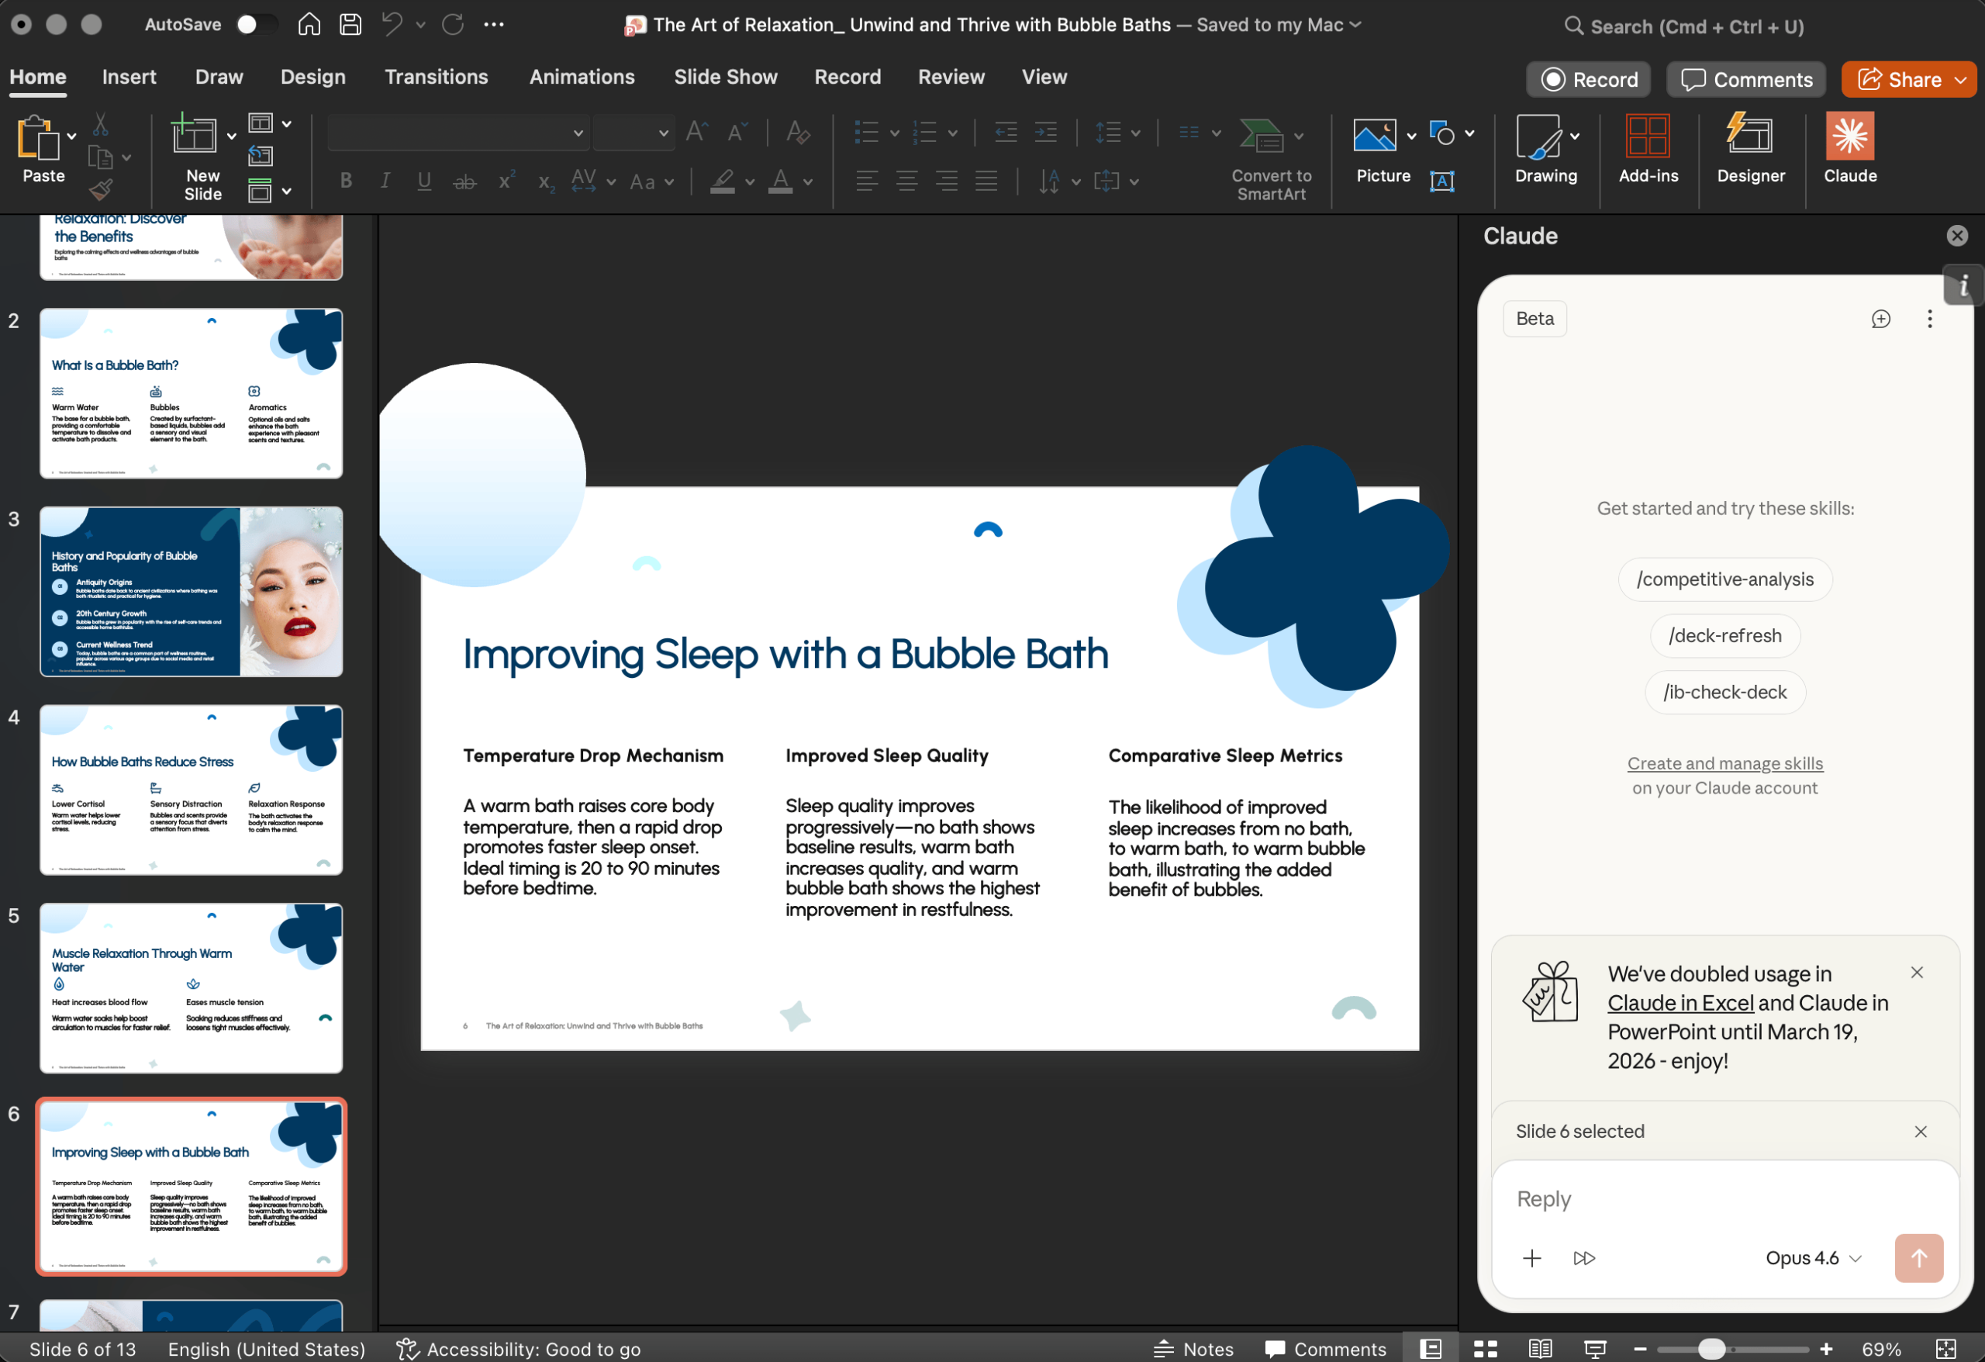Click the Convert to SmartArt icon
The height and width of the screenshot is (1362, 1985).
pyautogui.click(x=1264, y=137)
